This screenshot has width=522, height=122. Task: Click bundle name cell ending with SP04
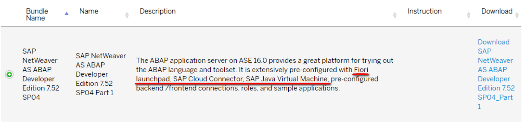click(x=41, y=74)
